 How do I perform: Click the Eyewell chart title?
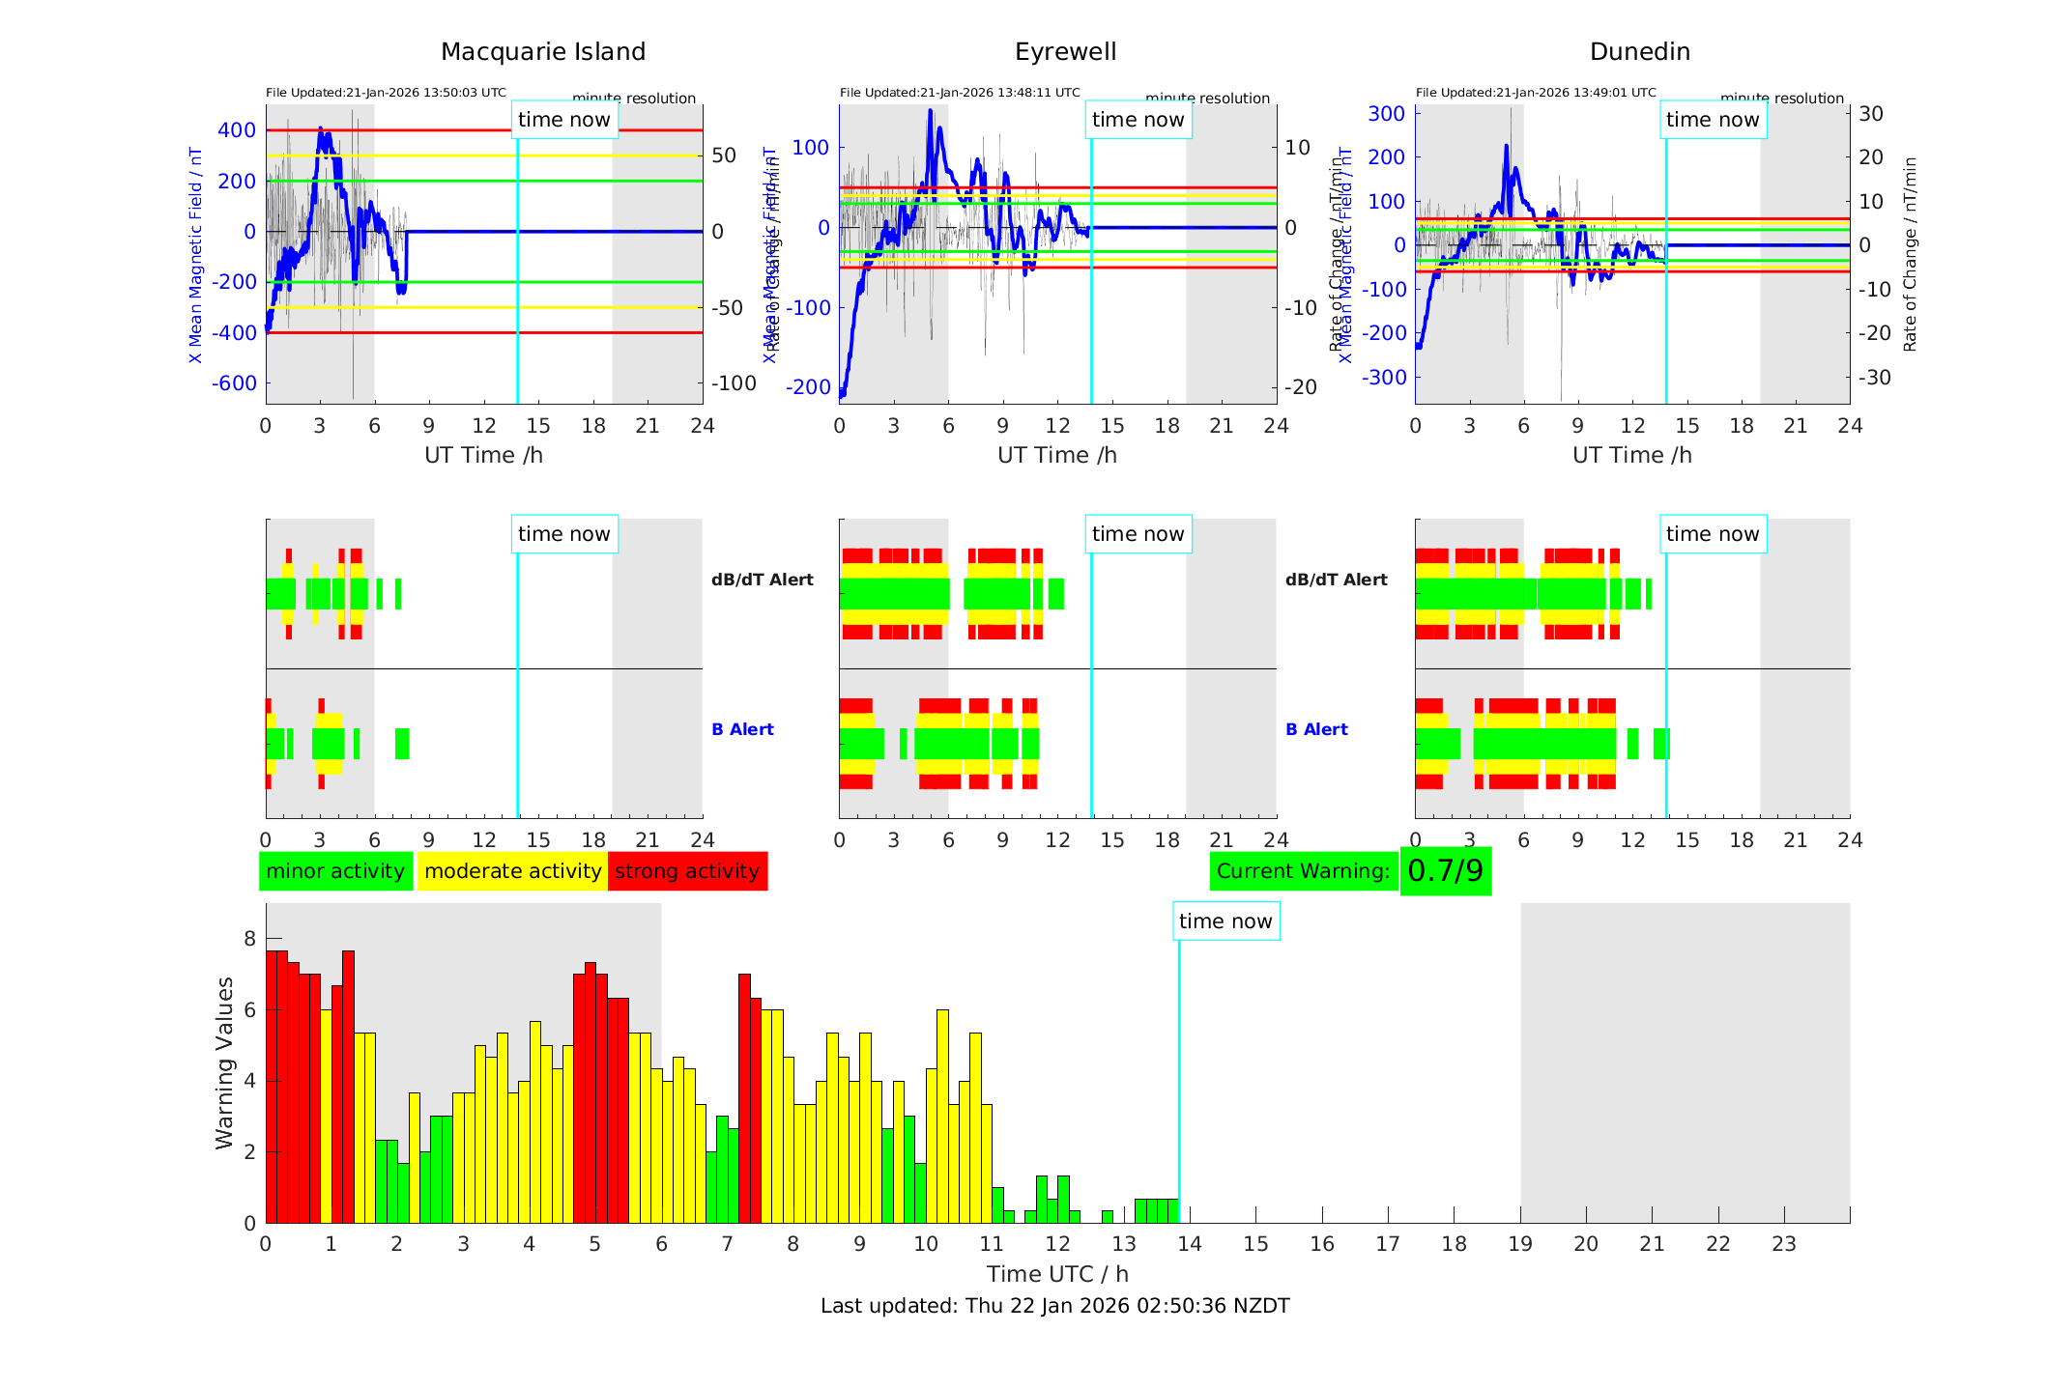[1065, 52]
